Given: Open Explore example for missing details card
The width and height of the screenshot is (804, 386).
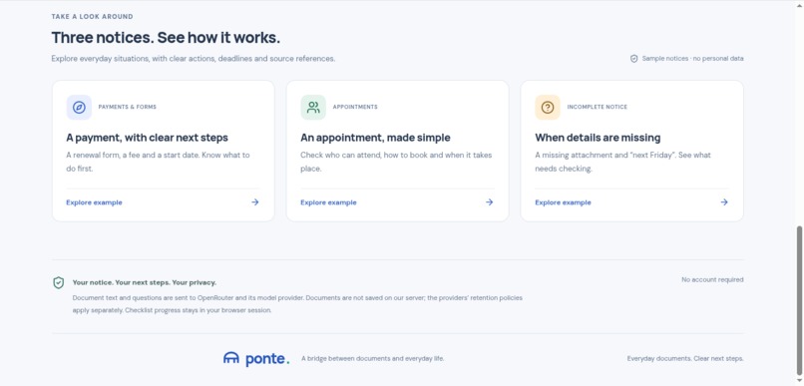Looking at the screenshot, I should 563,202.
